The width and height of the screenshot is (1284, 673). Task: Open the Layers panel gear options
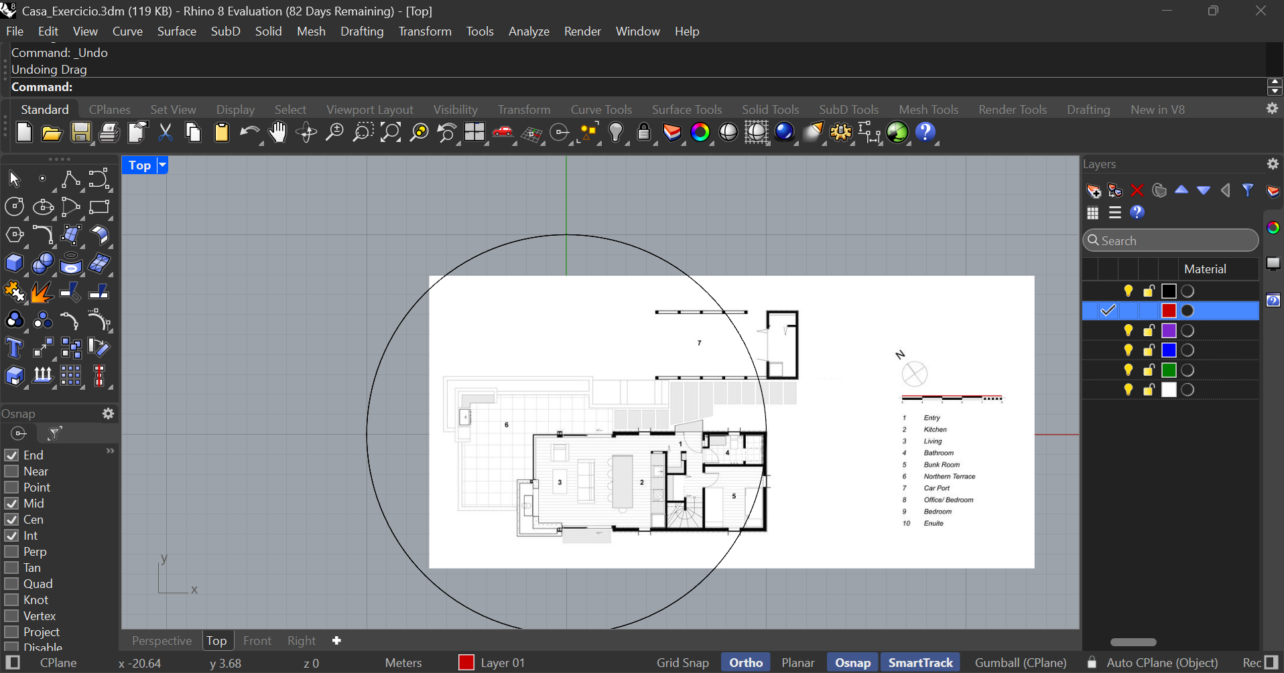tap(1273, 164)
